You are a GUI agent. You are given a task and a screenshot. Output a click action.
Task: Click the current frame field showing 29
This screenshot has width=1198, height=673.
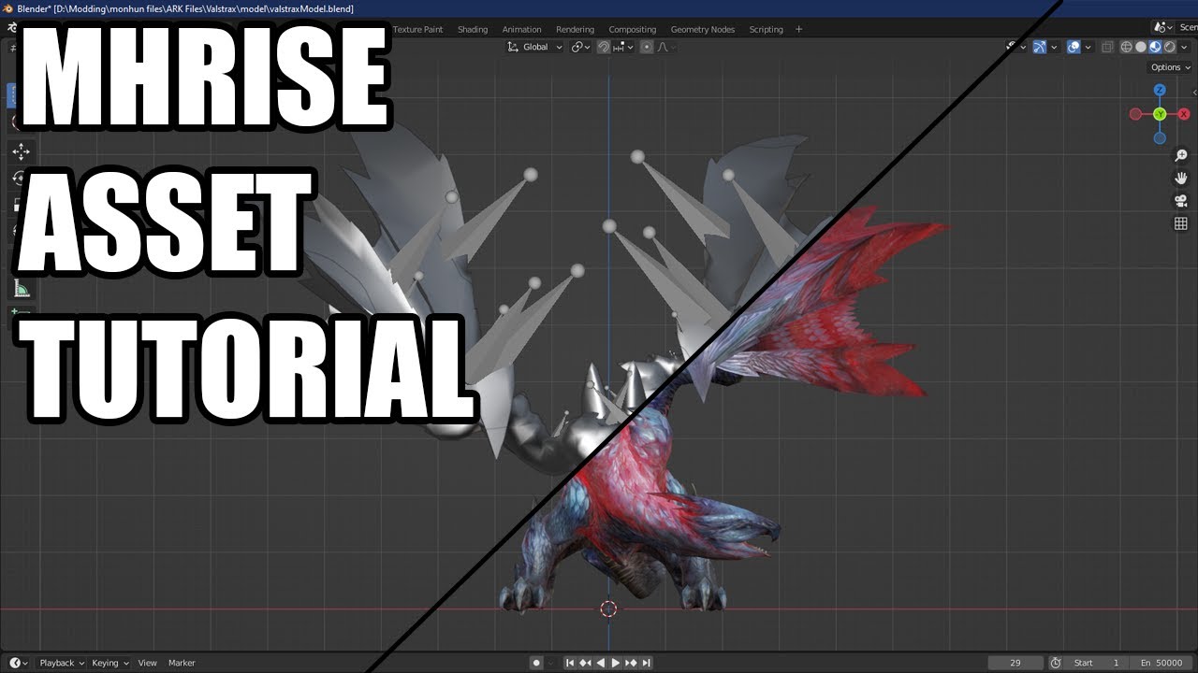tap(1015, 663)
